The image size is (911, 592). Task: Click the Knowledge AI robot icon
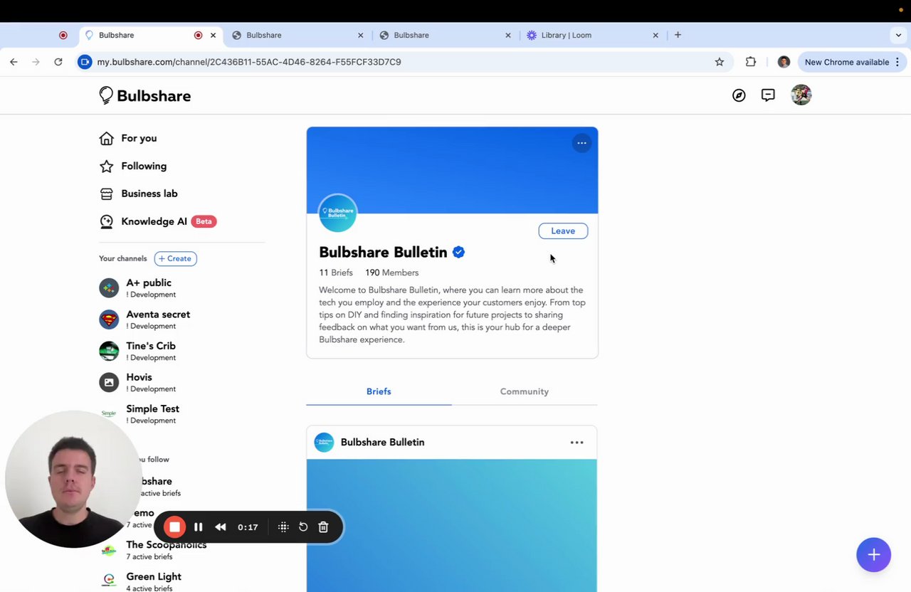pyautogui.click(x=106, y=221)
